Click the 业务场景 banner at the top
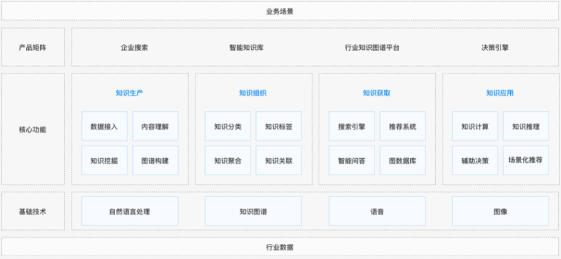Viewport: 561px width, 259px height. (280, 11)
